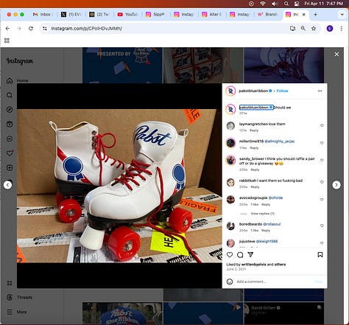Open apps grid in bookmarks bar
The height and width of the screenshot is (325, 349).
(x=7, y=41)
